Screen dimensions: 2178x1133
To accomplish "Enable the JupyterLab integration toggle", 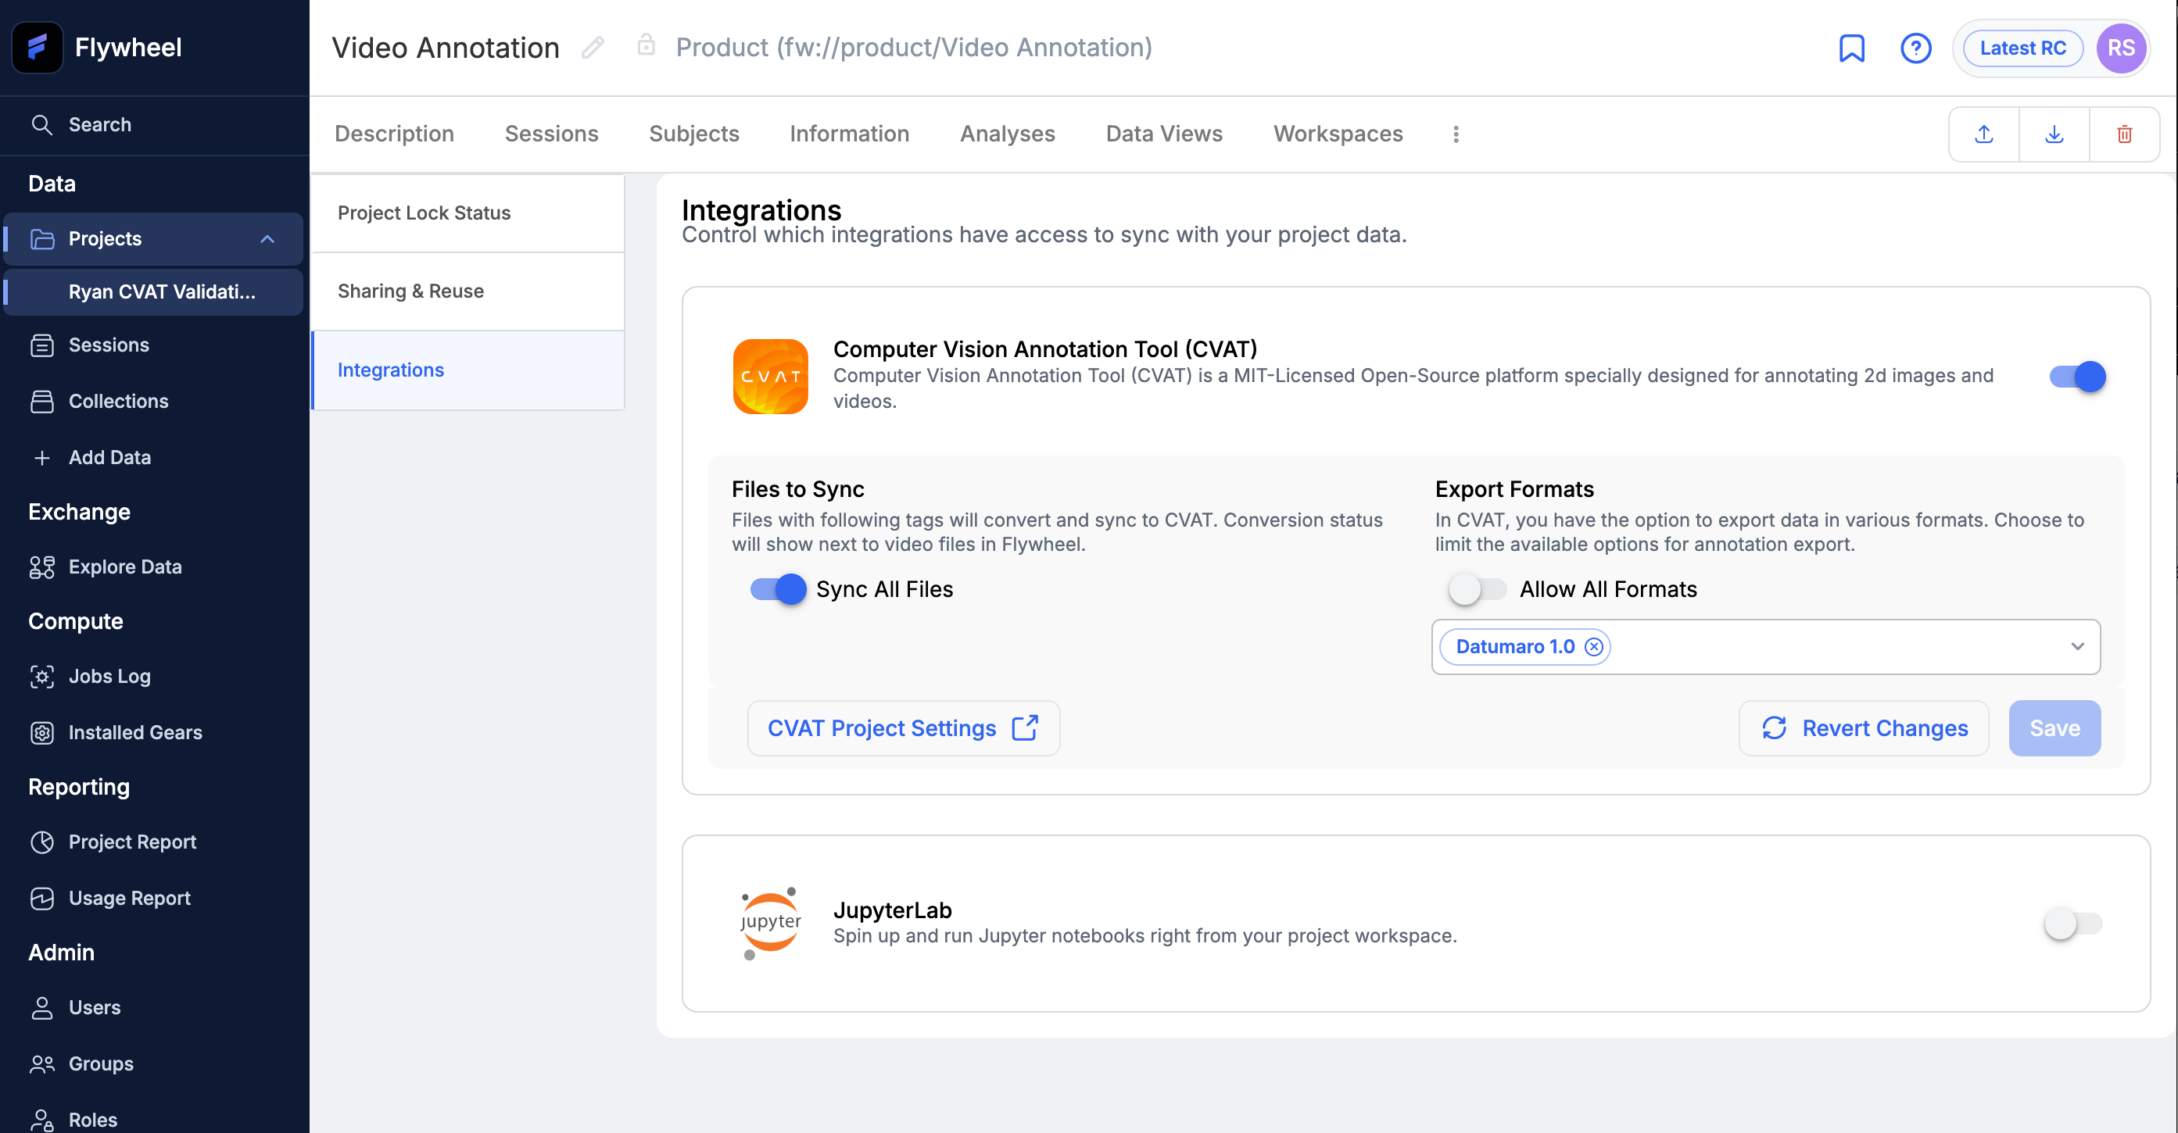I will tap(2073, 923).
